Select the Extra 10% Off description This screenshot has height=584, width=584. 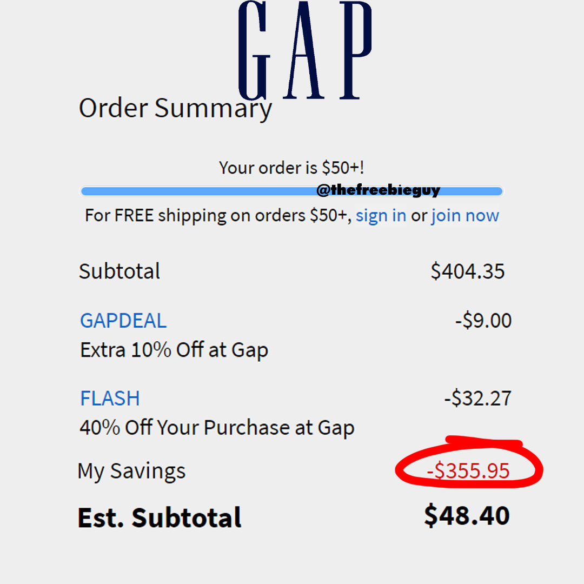coord(174,350)
